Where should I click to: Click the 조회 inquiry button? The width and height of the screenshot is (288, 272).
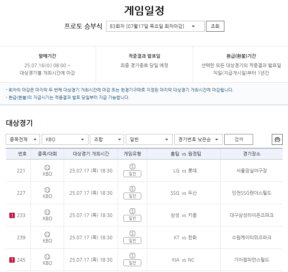(x=215, y=26)
